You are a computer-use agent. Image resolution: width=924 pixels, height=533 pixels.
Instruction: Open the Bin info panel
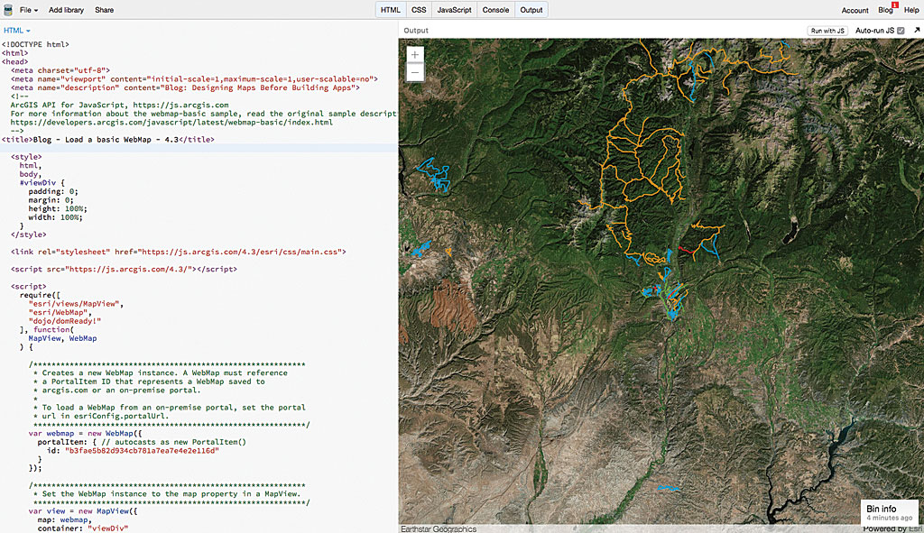pyautogui.click(x=881, y=510)
